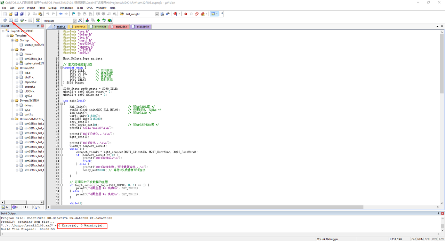Switch to the Templates tab in Project panel
The image size is (445, 241).
pos(38,207)
